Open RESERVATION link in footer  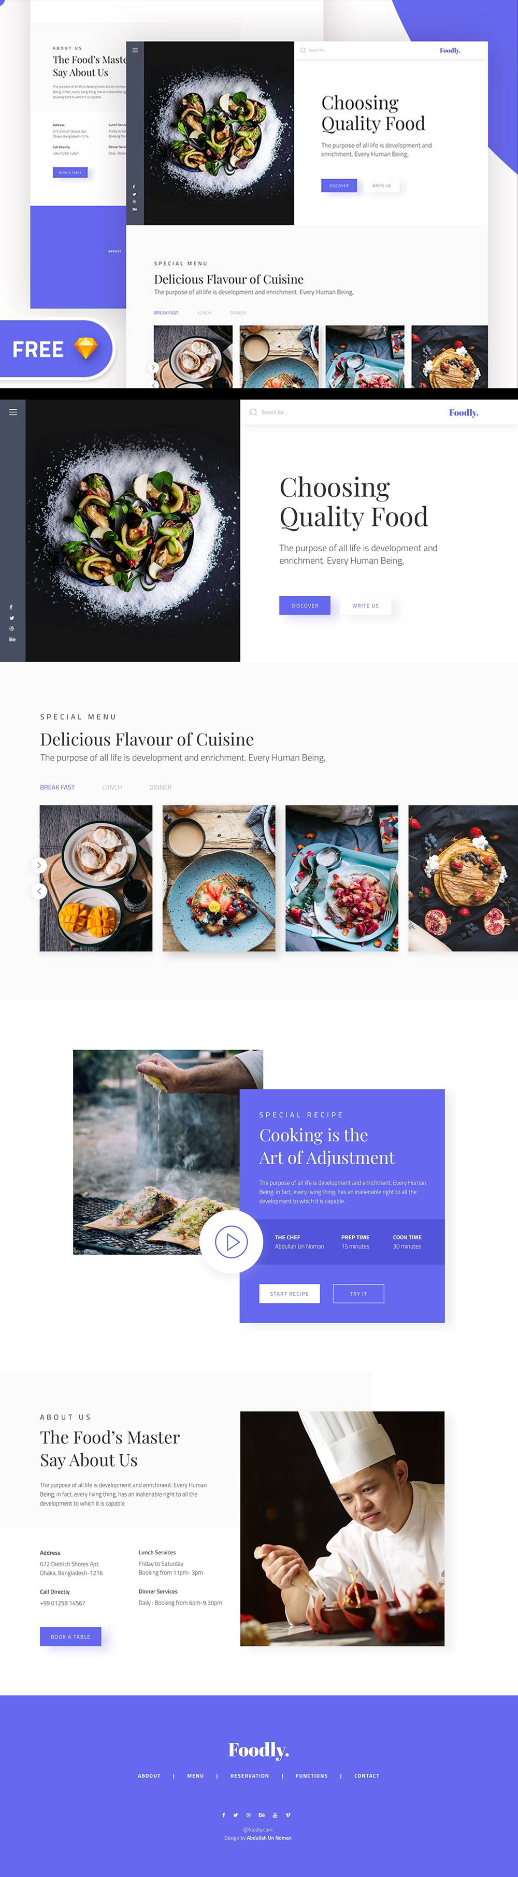click(x=250, y=1776)
